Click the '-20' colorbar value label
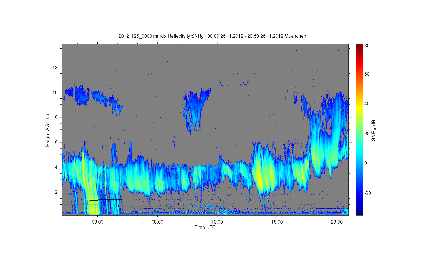This screenshot has height=259, width=432. 368,193
